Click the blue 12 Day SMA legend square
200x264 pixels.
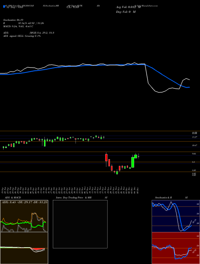point(4,6)
